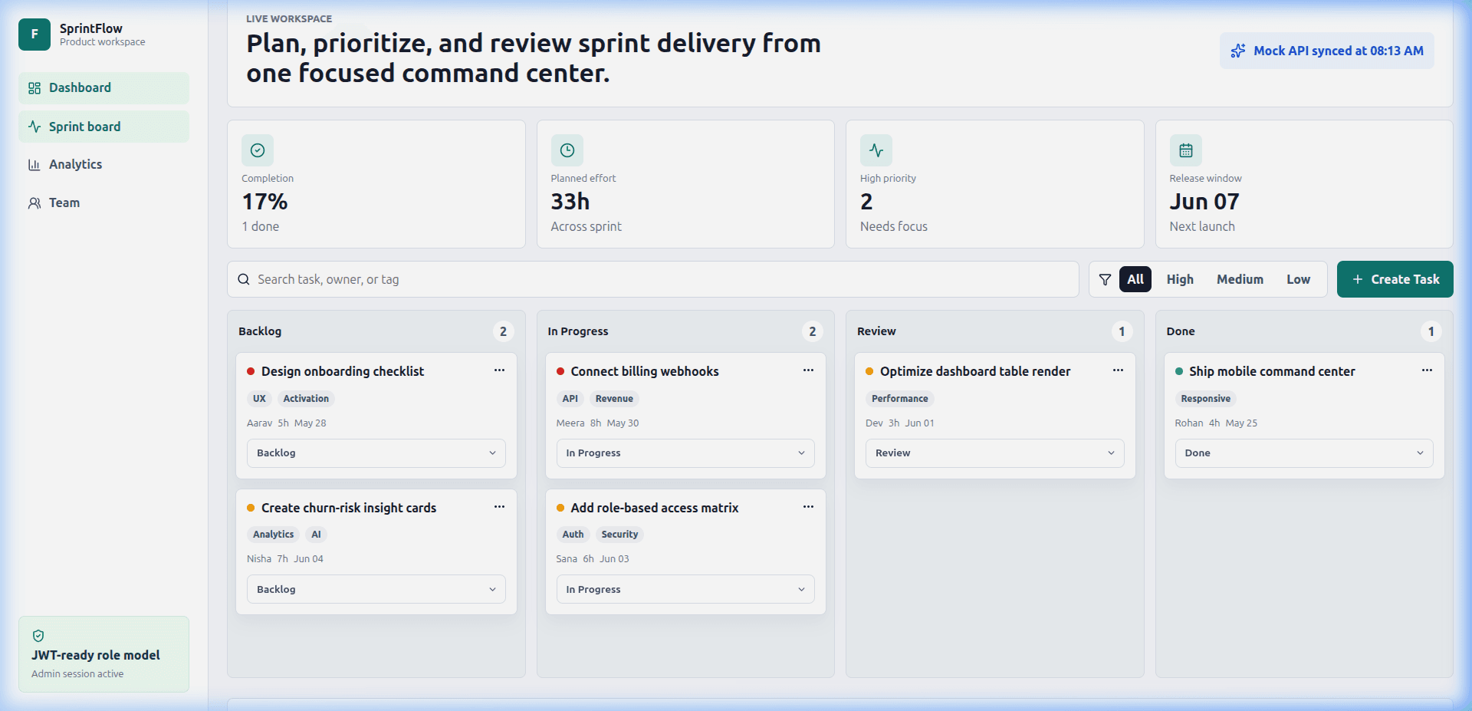Open status dropdown of Design onboarding checklist

[x=376, y=453]
